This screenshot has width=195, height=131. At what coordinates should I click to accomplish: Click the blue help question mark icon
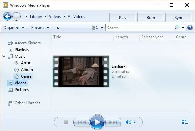click(190, 28)
